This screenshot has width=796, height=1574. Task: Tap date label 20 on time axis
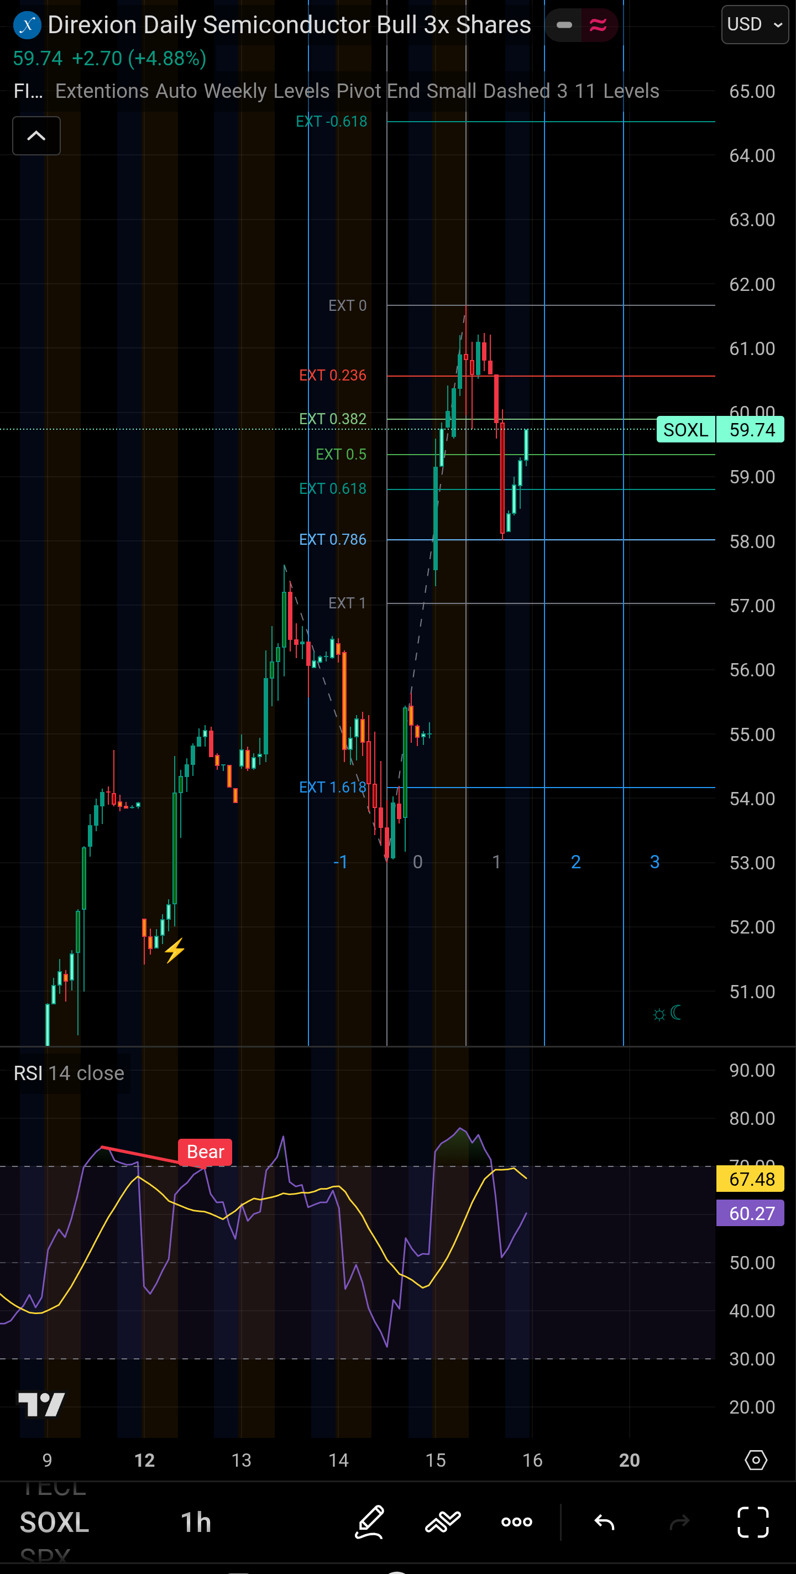coord(630,1461)
